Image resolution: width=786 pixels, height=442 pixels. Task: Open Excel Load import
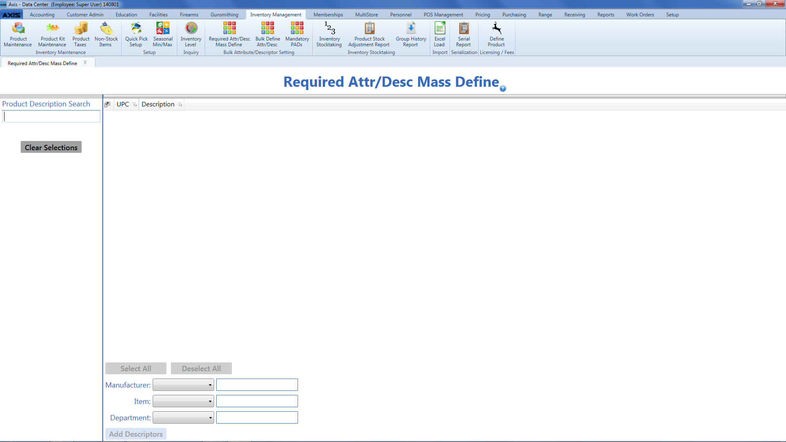coord(440,34)
